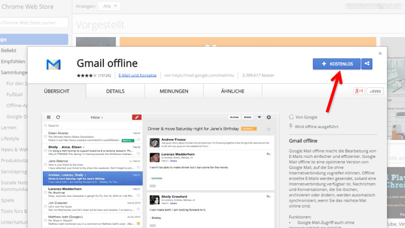Screen dimensions: 405x228
Task: Open the MEINUNGEN tab
Action: 174,91
